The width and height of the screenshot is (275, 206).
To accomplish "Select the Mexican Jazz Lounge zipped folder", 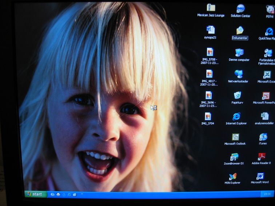I will click(211, 8).
